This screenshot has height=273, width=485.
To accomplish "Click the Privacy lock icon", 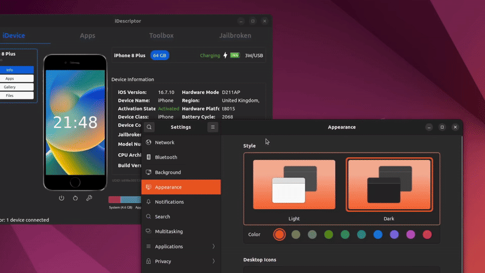I will (149, 261).
